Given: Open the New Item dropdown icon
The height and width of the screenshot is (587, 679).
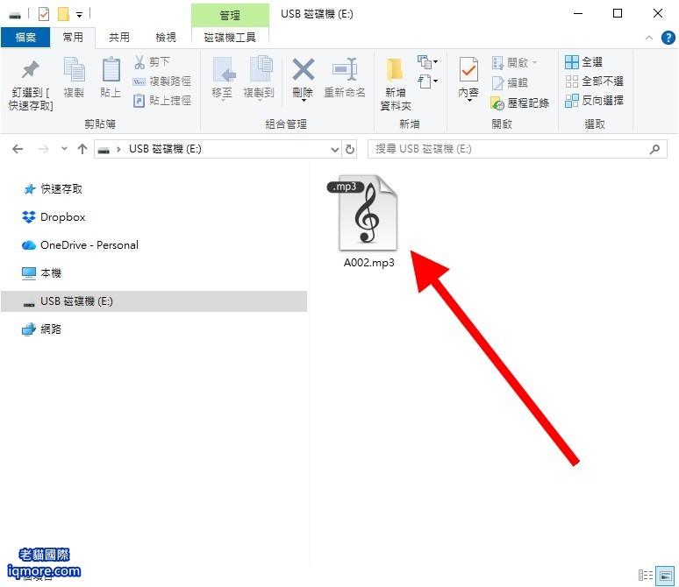Looking at the screenshot, I should (x=427, y=63).
